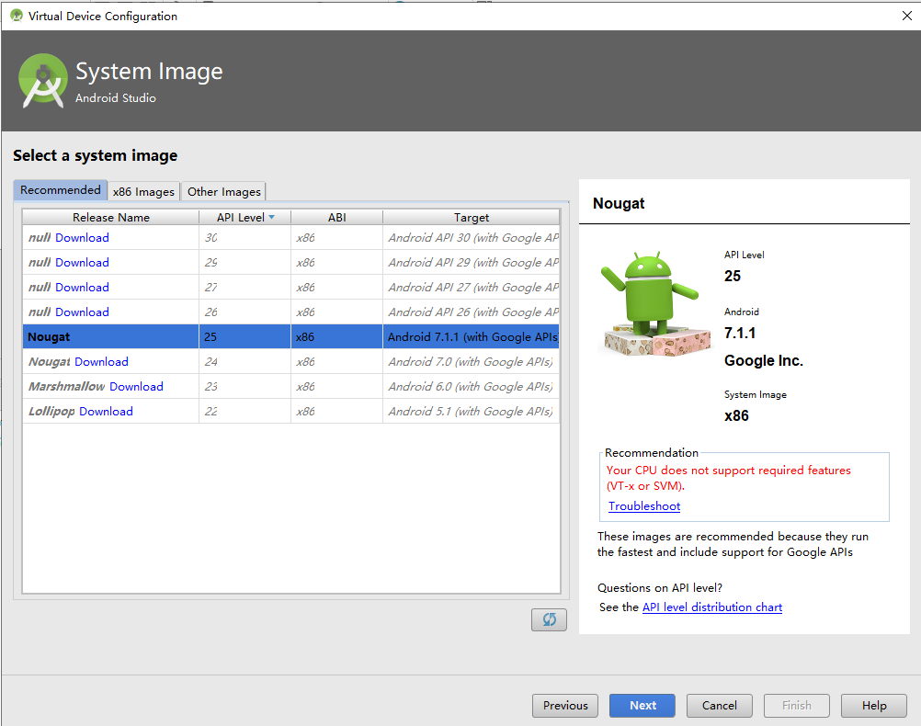
Task: Download the API 26 system image
Action: (x=82, y=312)
